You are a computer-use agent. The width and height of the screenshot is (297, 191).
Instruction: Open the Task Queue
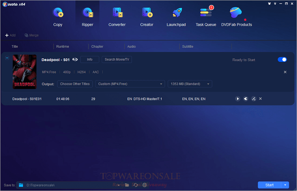[206, 17]
